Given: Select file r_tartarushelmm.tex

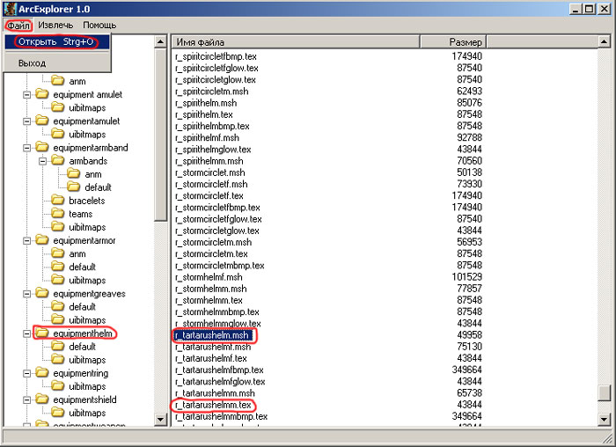Looking at the screenshot, I should pos(213,405).
